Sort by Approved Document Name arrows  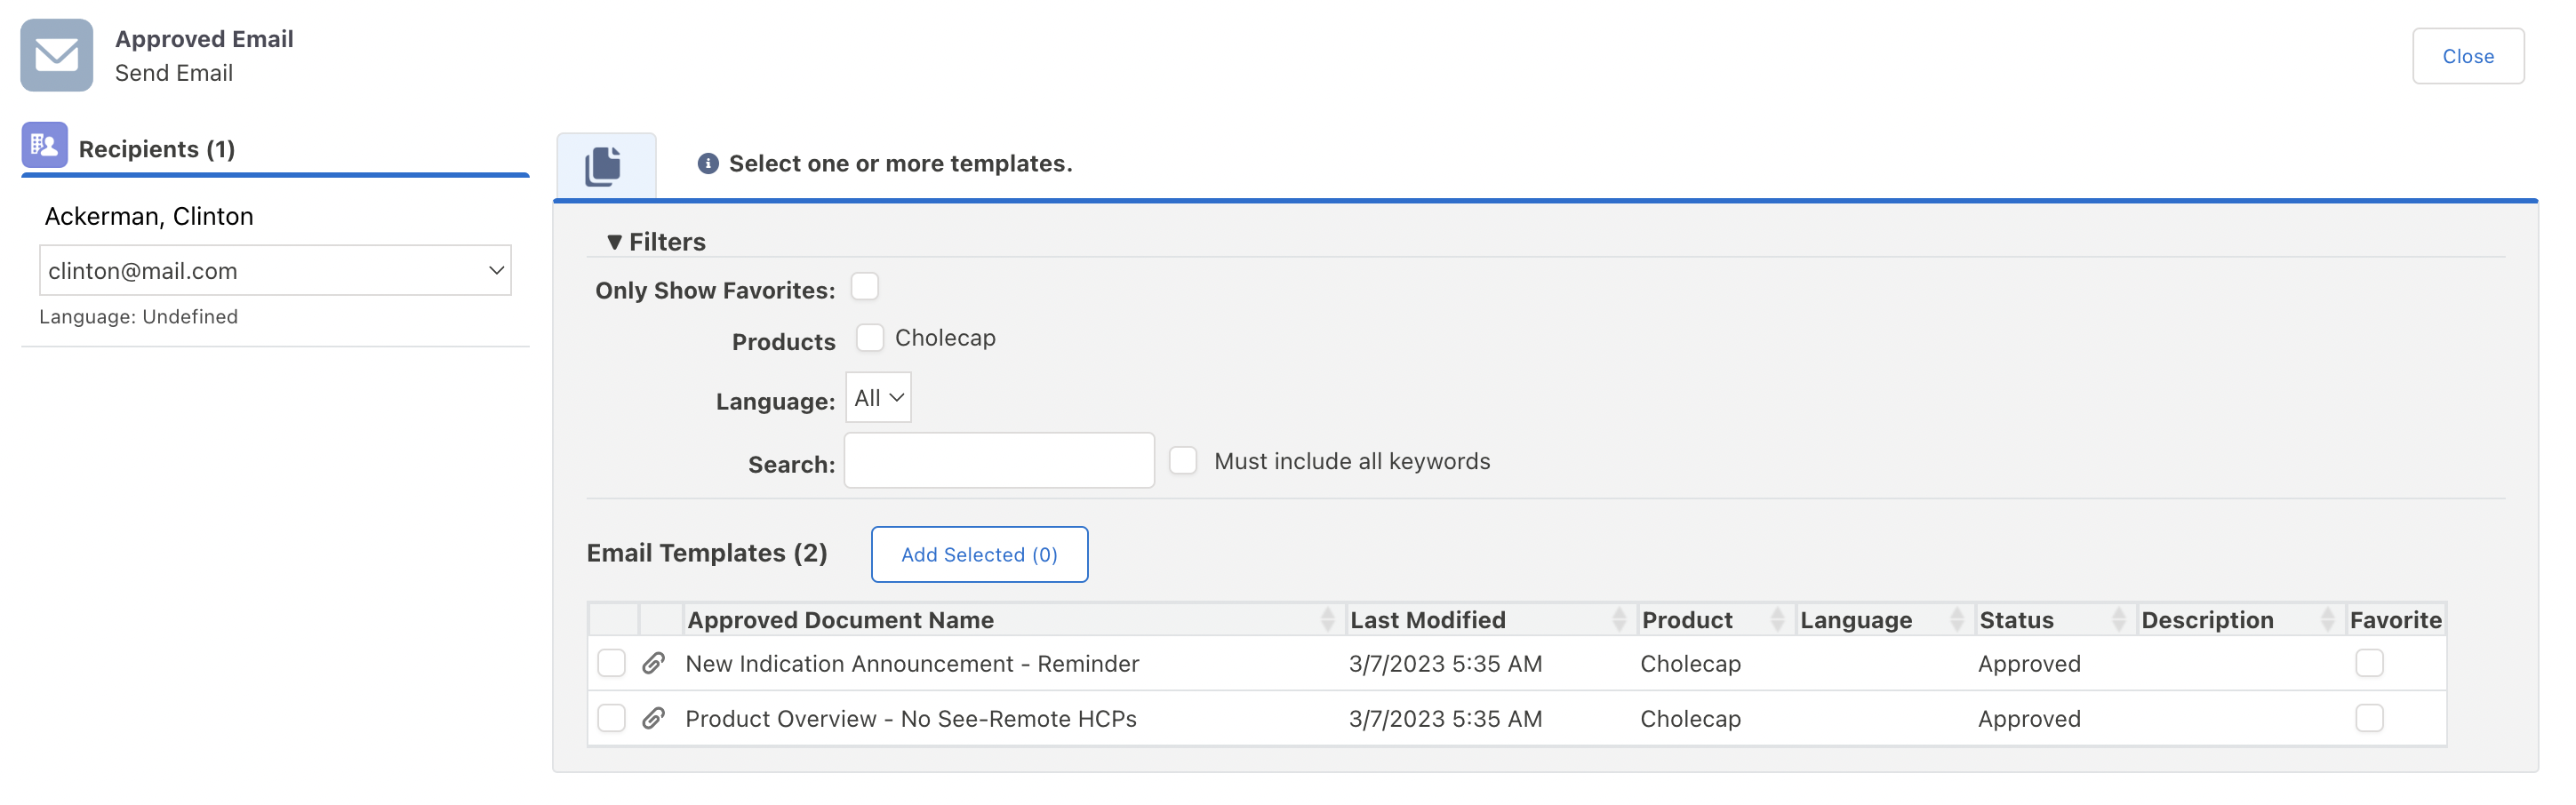(1327, 620)
